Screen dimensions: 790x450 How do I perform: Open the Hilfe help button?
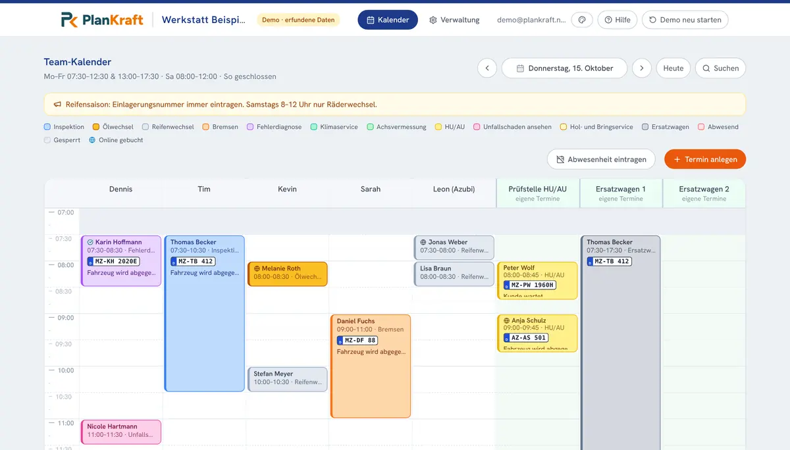pos(618,20)
